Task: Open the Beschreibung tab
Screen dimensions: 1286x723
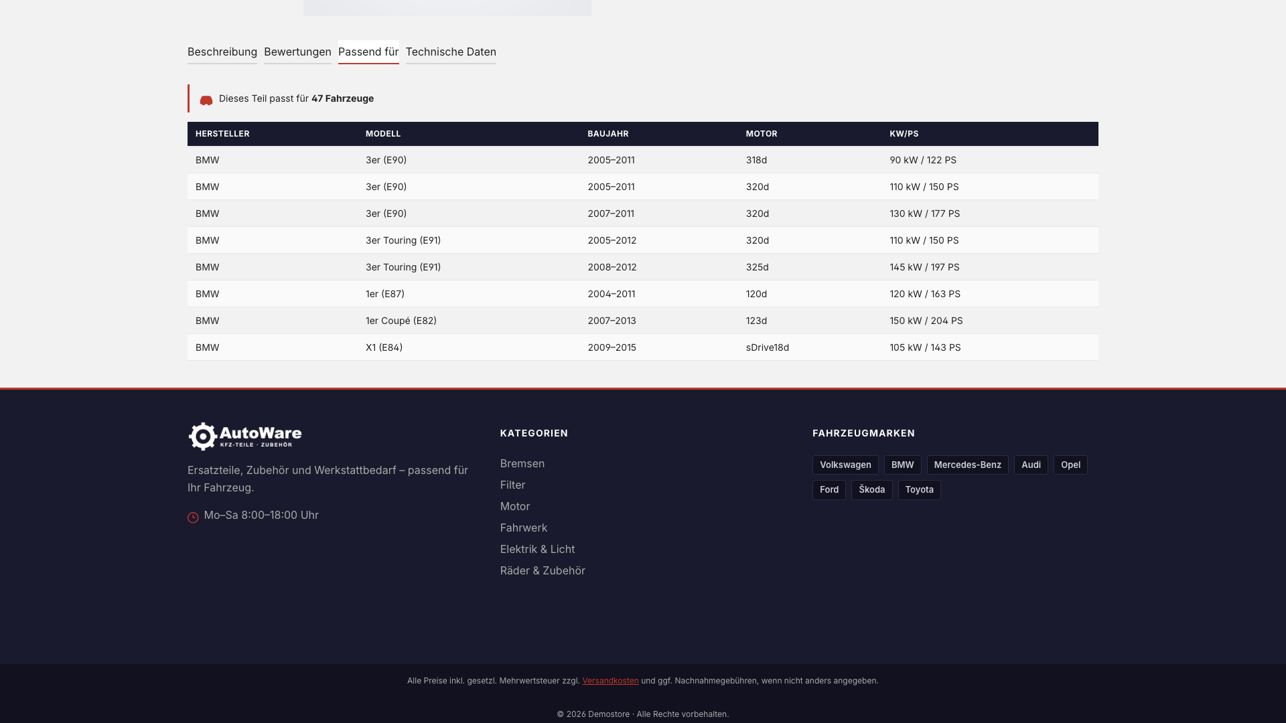Action: 222,52
